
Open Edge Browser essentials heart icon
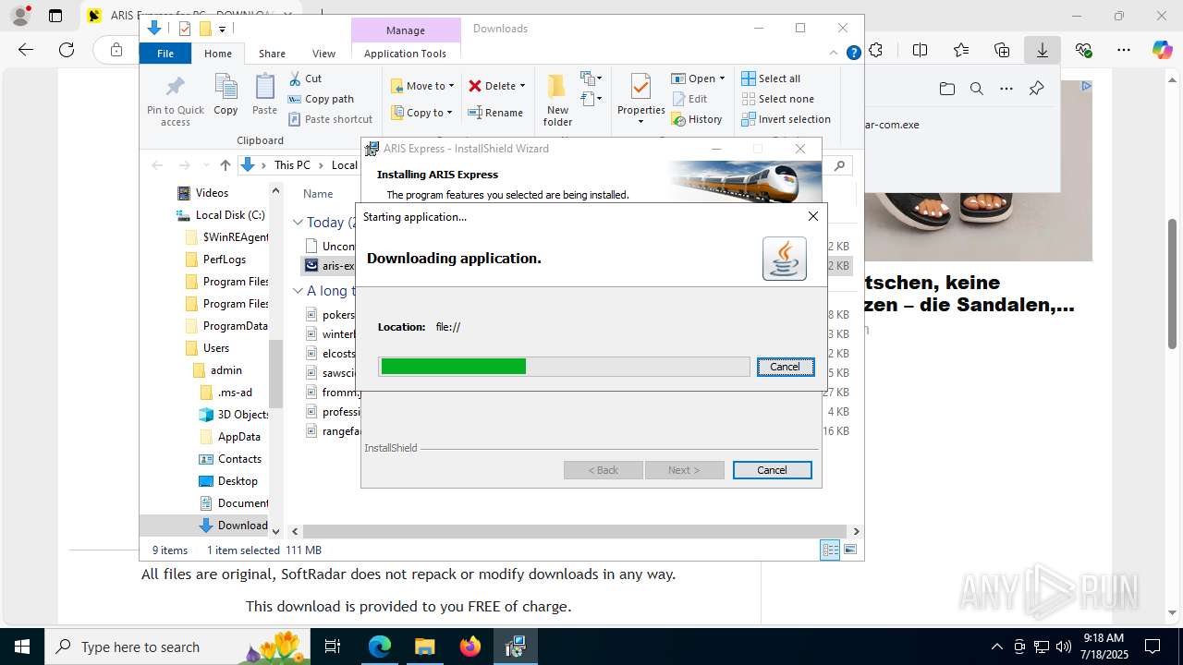(x=1083, y=50)
